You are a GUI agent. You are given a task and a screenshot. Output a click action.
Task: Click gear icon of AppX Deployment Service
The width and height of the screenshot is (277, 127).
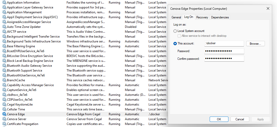tap(4, 17)
